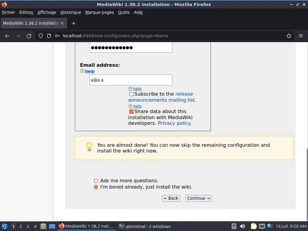This screenshot has width=308, height=231.
Task: Open the application launcher in the taskbar
Action: 5,226
